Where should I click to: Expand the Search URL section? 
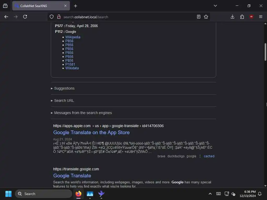tap(62, 101)
